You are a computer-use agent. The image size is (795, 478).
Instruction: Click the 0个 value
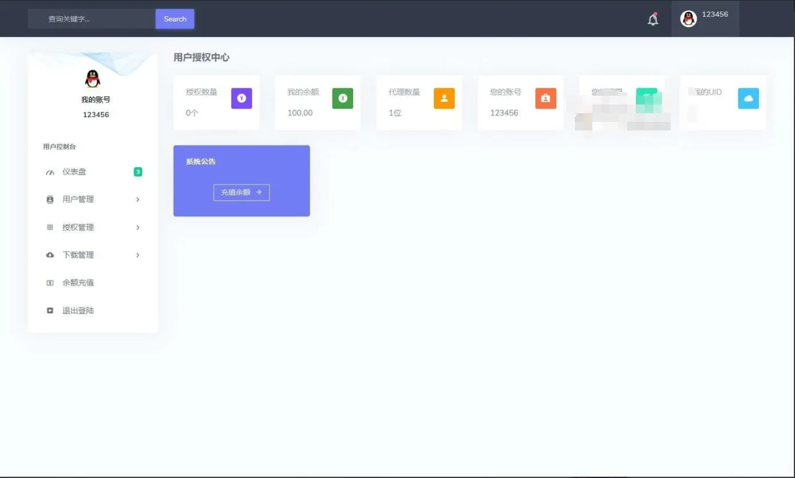point(192,113)
